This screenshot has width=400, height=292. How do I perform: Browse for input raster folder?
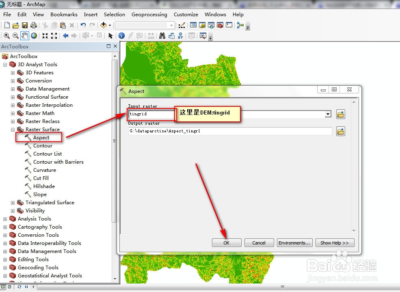pyautogui.click(x=341, y=114)
